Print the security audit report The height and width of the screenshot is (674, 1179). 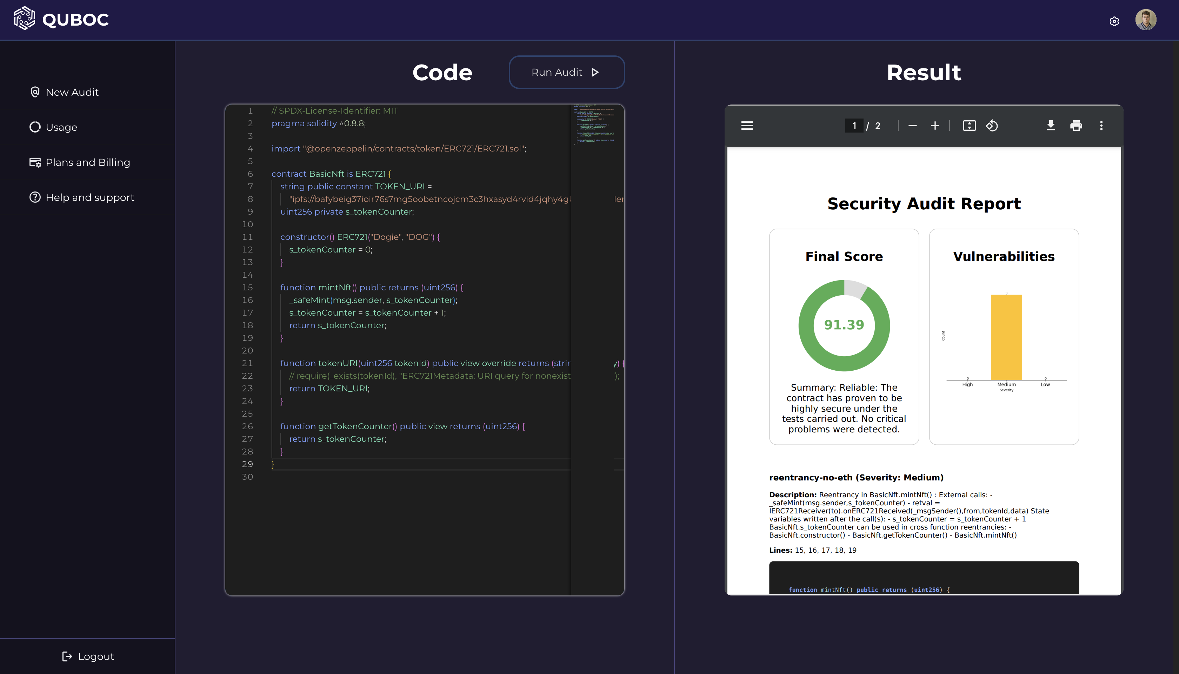coord(1076,126)
